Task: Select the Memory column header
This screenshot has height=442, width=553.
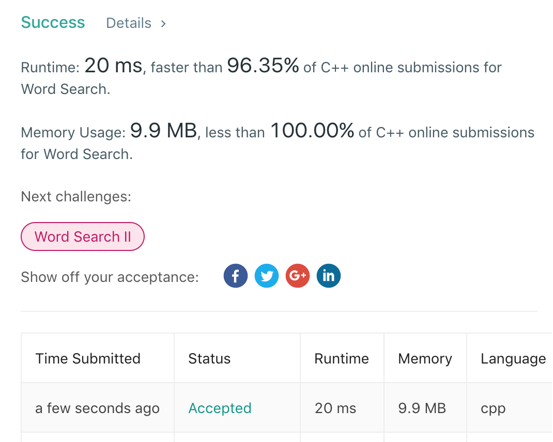Action: [x=425, y=359]
